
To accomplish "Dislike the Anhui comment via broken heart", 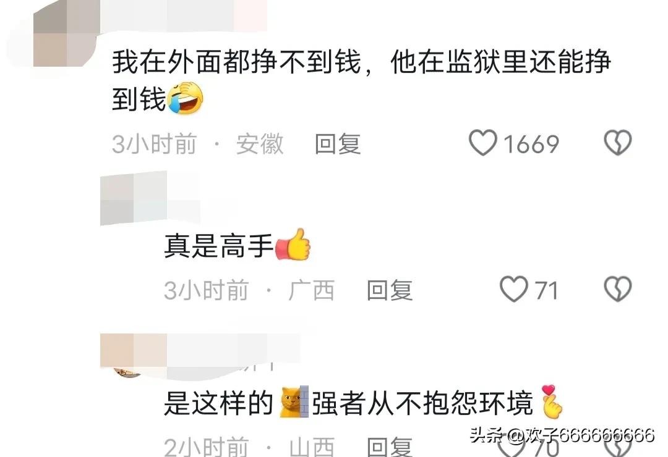I will point(618,143).
